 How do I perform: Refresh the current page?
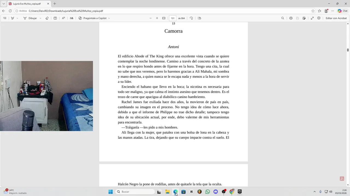10,11
